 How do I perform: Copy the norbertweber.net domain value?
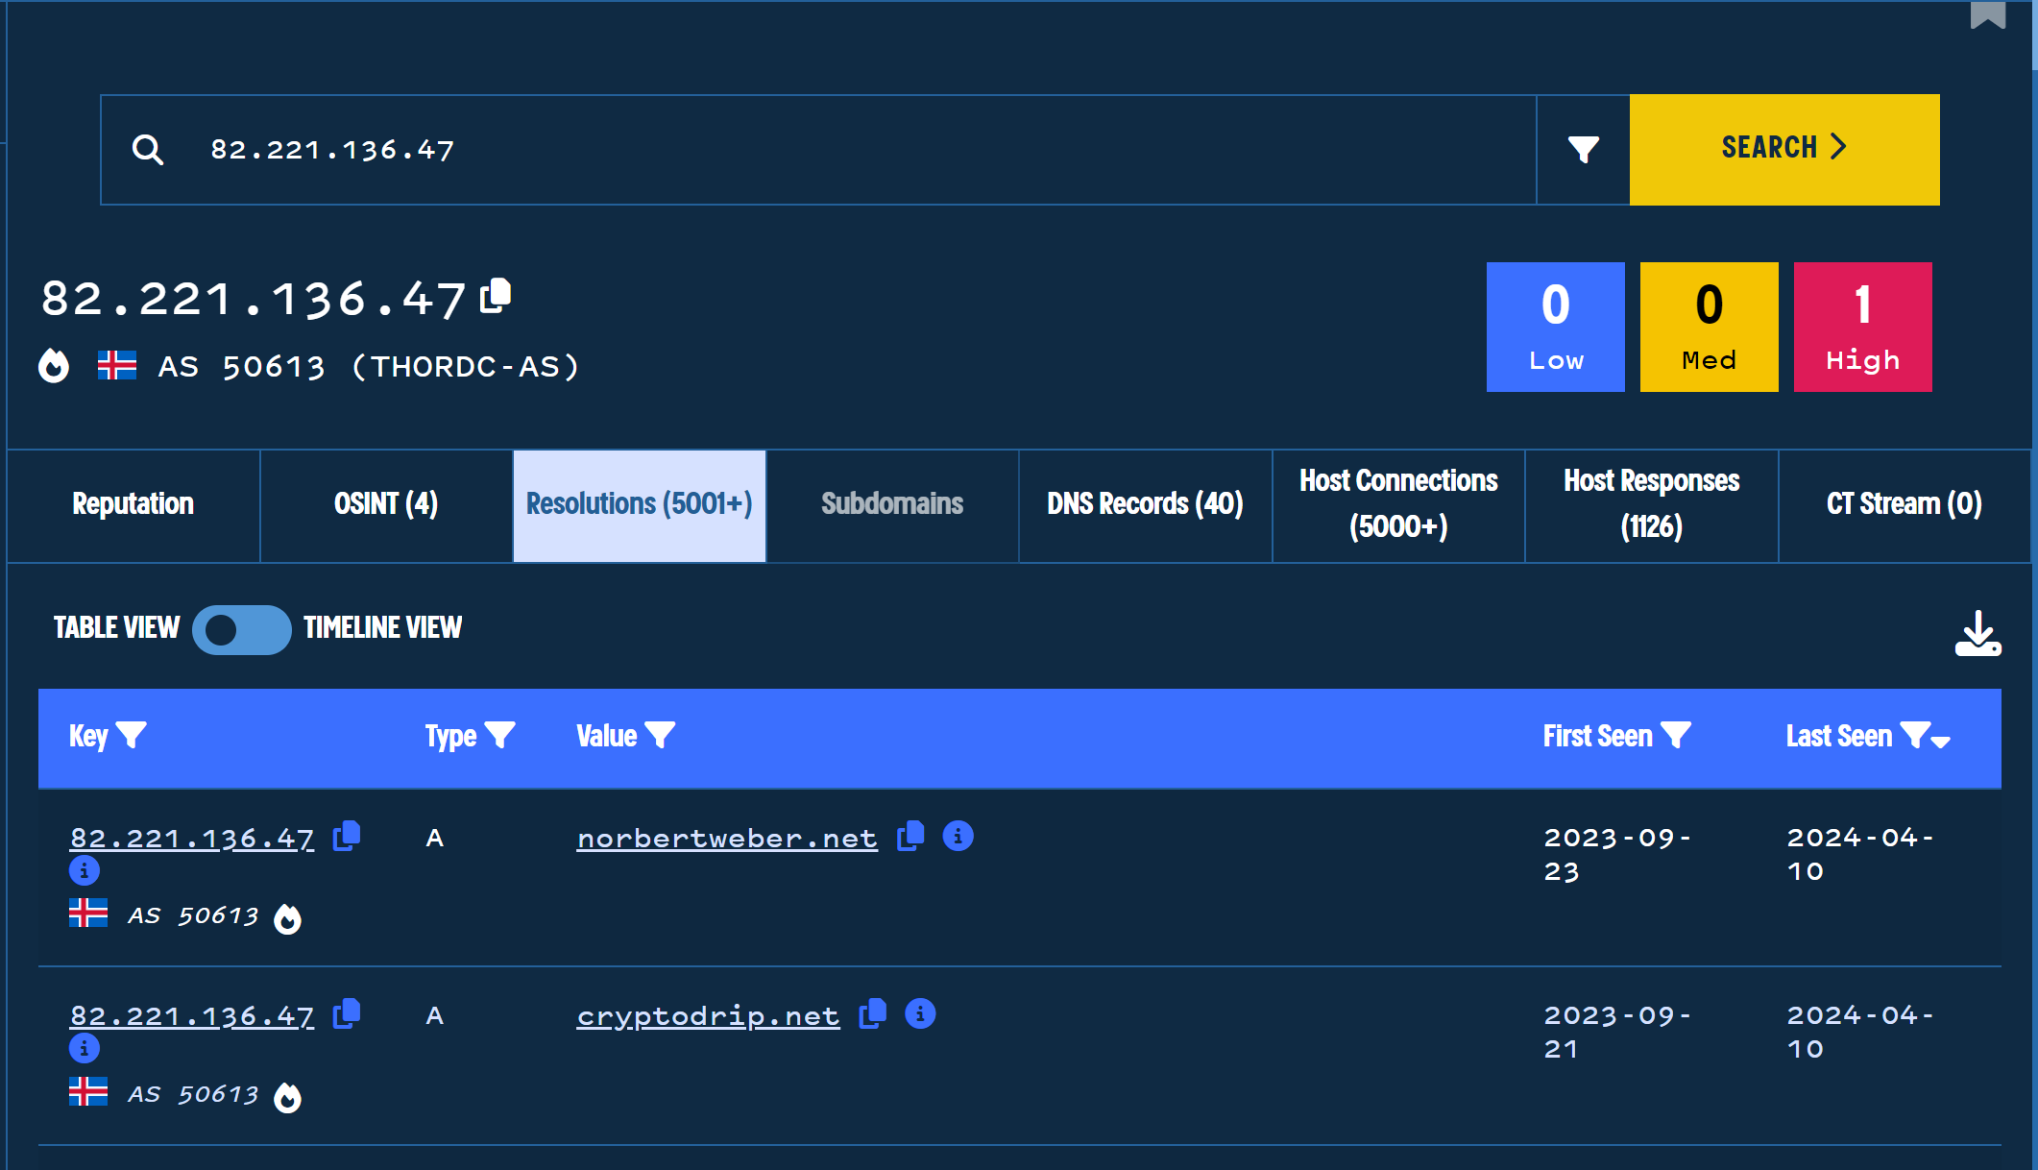910,837
